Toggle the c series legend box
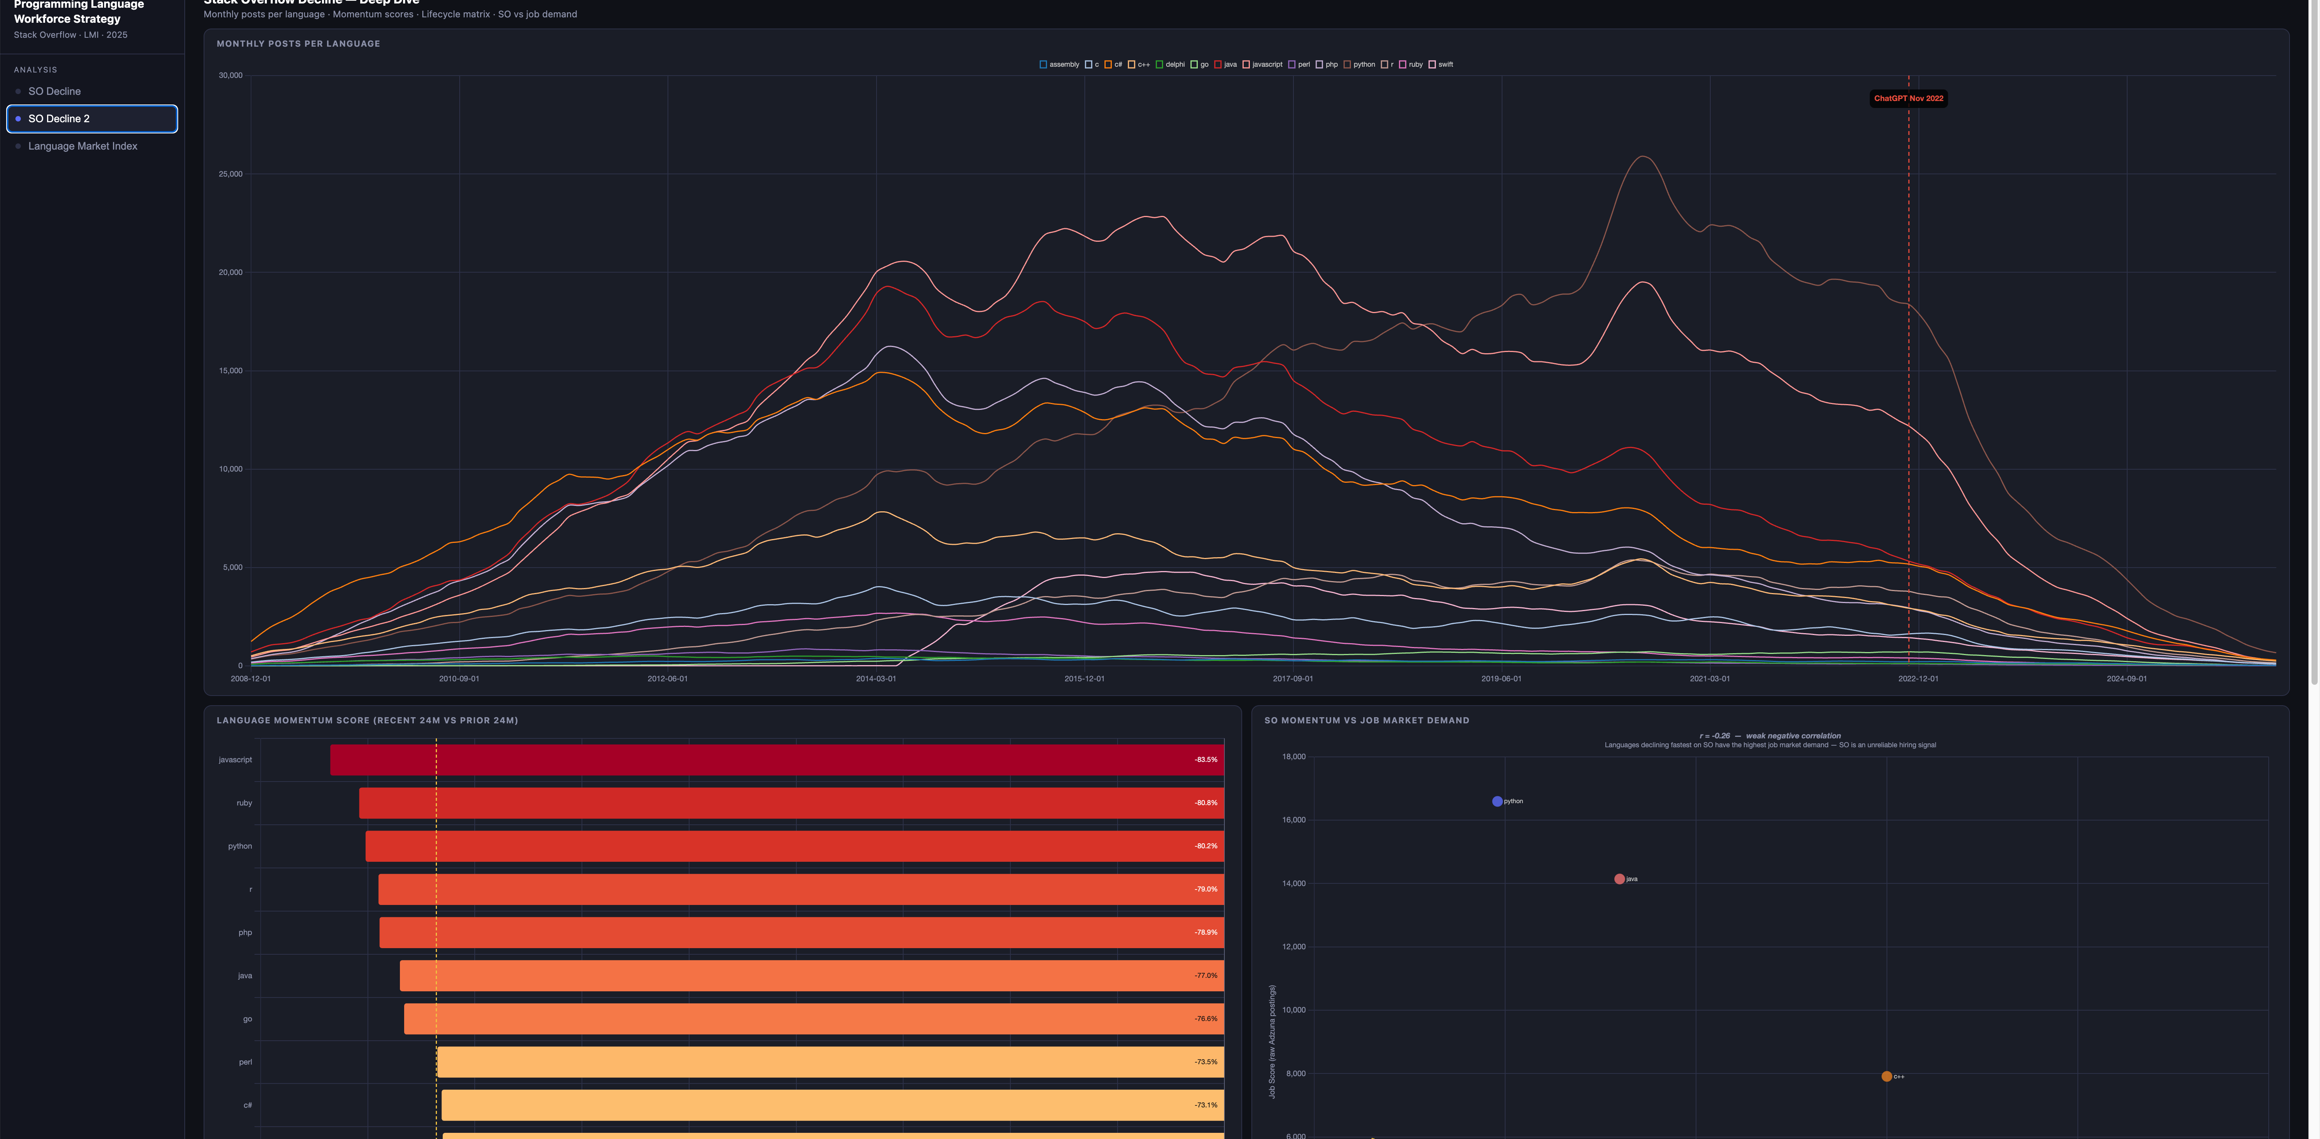 point(1092,65)
